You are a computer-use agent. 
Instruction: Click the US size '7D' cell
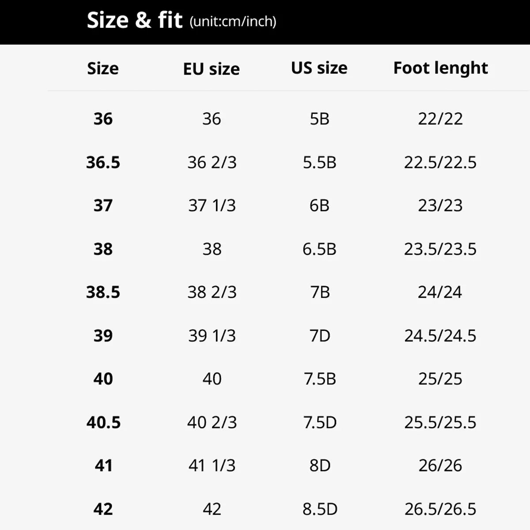tap(320, 336)
